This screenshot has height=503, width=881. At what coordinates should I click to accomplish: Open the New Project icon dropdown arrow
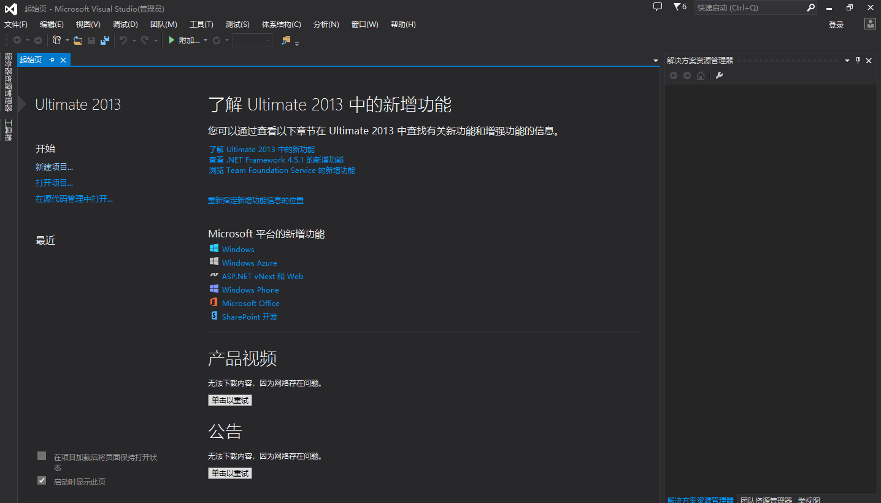(x=67, y=40)
